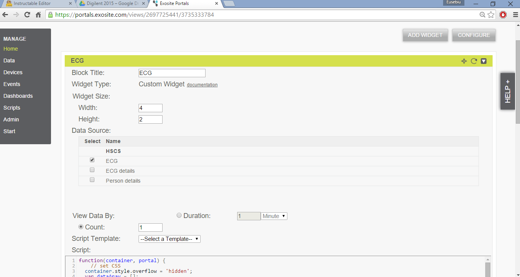Open the Custom Widget documentation link

[x=202, y=85]
